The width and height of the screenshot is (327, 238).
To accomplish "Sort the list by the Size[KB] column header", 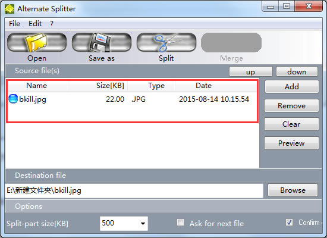I will click(98, 86).
